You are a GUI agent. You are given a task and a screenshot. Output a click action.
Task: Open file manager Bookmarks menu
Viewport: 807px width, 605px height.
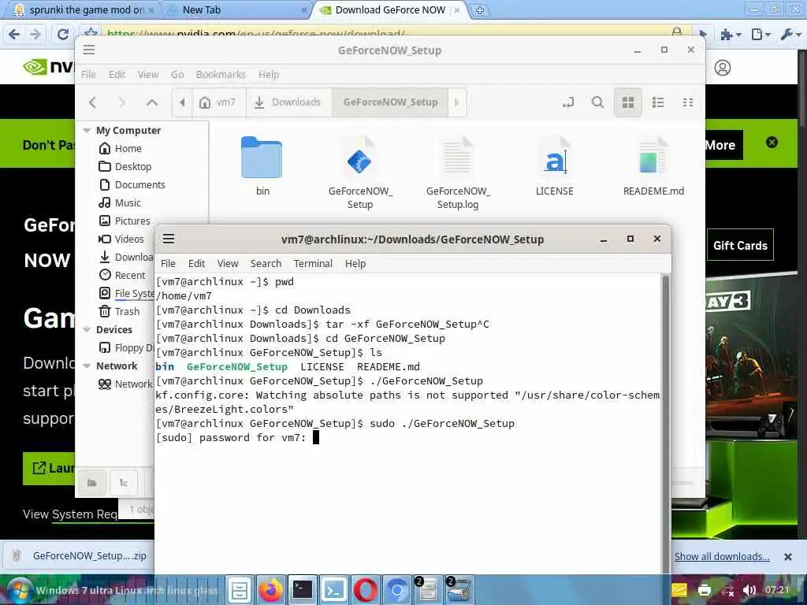click(x=221, y=74)
